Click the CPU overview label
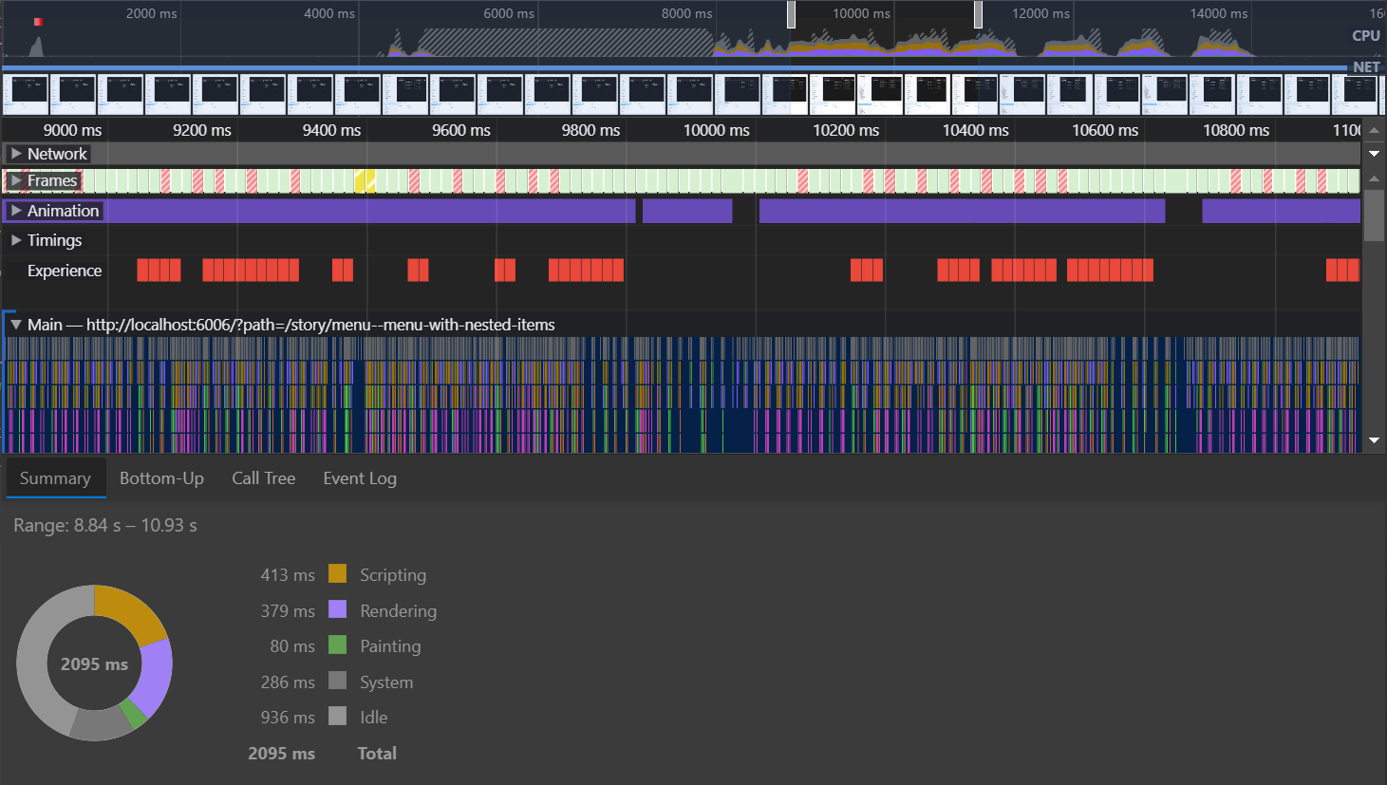The width and height of the screenshot is (1387, 785). [x=1365, y=36]
